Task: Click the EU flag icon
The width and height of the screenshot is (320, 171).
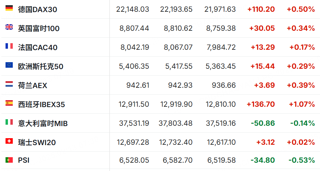Action: 9,65
